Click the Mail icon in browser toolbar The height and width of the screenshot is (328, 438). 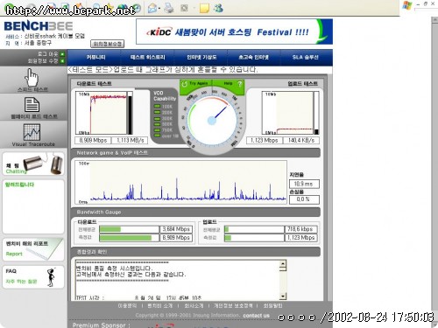coord(152,9)
